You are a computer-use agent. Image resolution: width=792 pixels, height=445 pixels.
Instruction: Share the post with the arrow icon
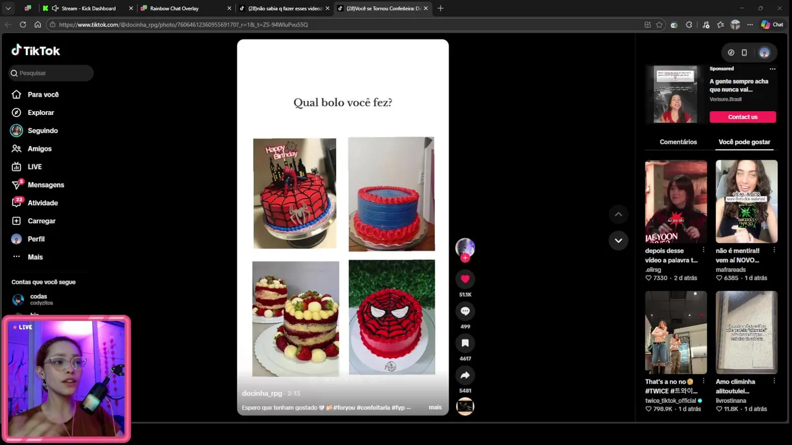click(465, 375)
